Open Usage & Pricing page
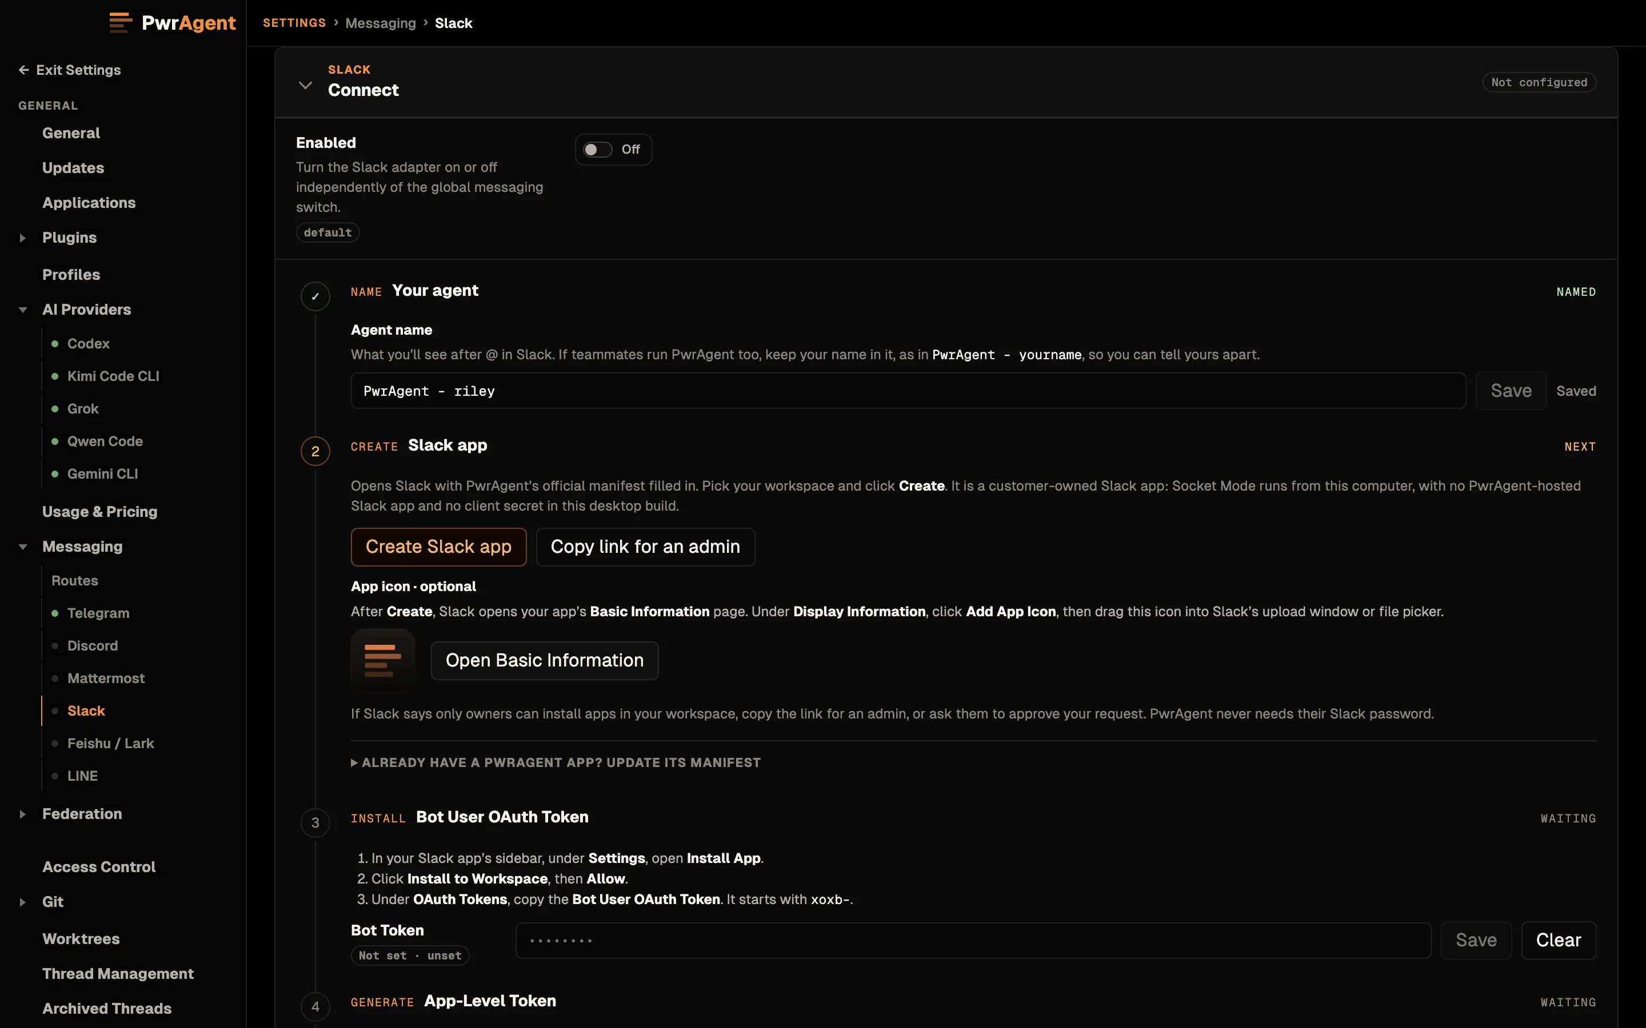Screen dimensions: 1646x1028 pyautogui.click(x=99, y=512)
